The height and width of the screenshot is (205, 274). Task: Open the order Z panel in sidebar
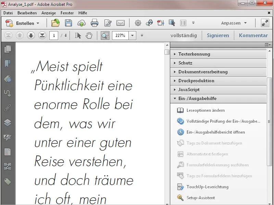8,166
